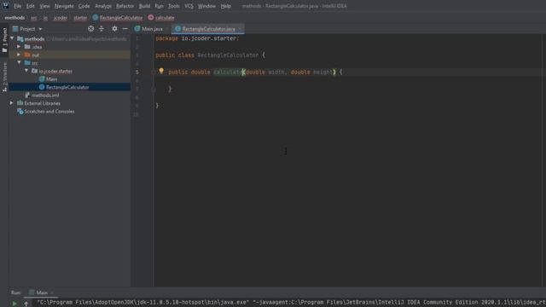Click the locate/select opened file icon

click(x=91, y=29)
